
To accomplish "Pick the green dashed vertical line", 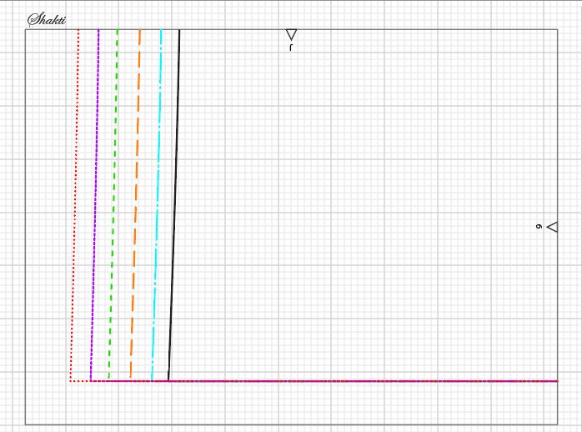I will (113, 208).
